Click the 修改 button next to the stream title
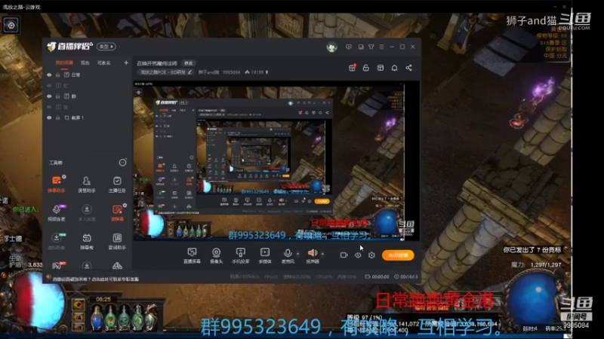Image resolution: width=604 pixels, height=339 pixels. click(188, 63)
